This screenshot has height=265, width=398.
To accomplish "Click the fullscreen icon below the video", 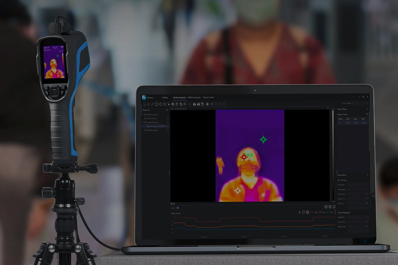I will [334, 206].
